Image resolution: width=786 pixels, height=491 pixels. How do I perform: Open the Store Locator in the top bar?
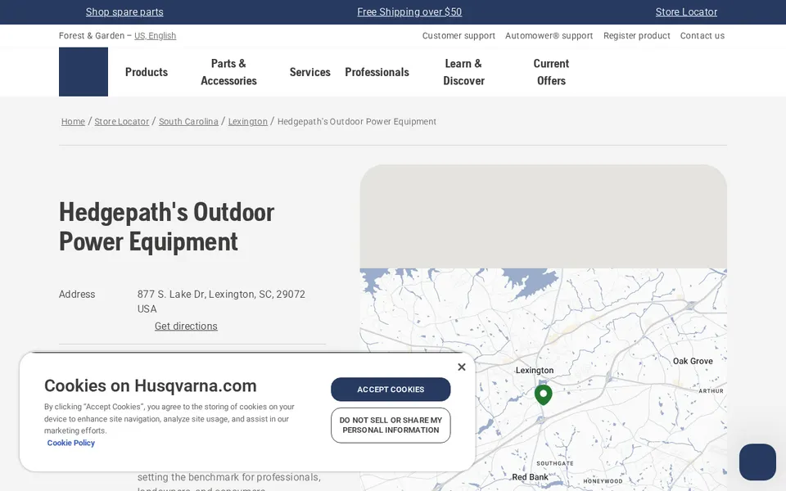coord(686,12)
